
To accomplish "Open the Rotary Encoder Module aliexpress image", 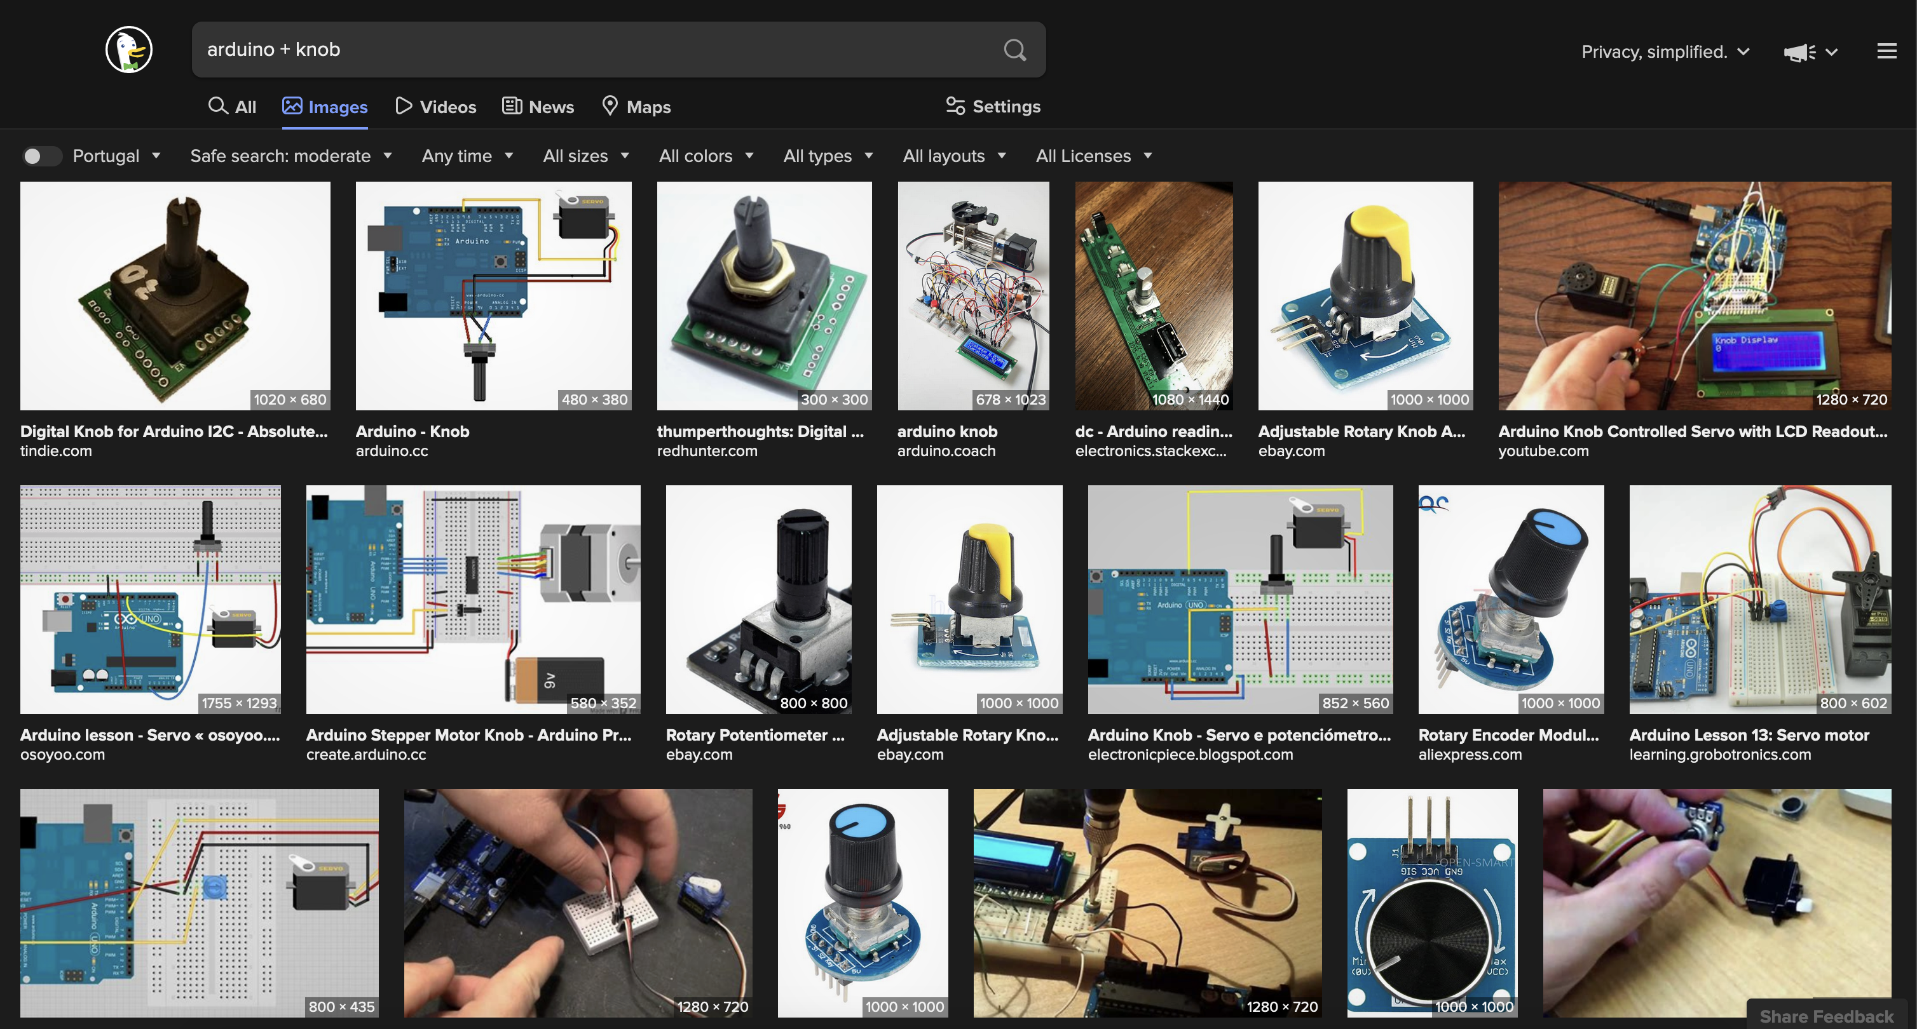I will point(1511,599).
